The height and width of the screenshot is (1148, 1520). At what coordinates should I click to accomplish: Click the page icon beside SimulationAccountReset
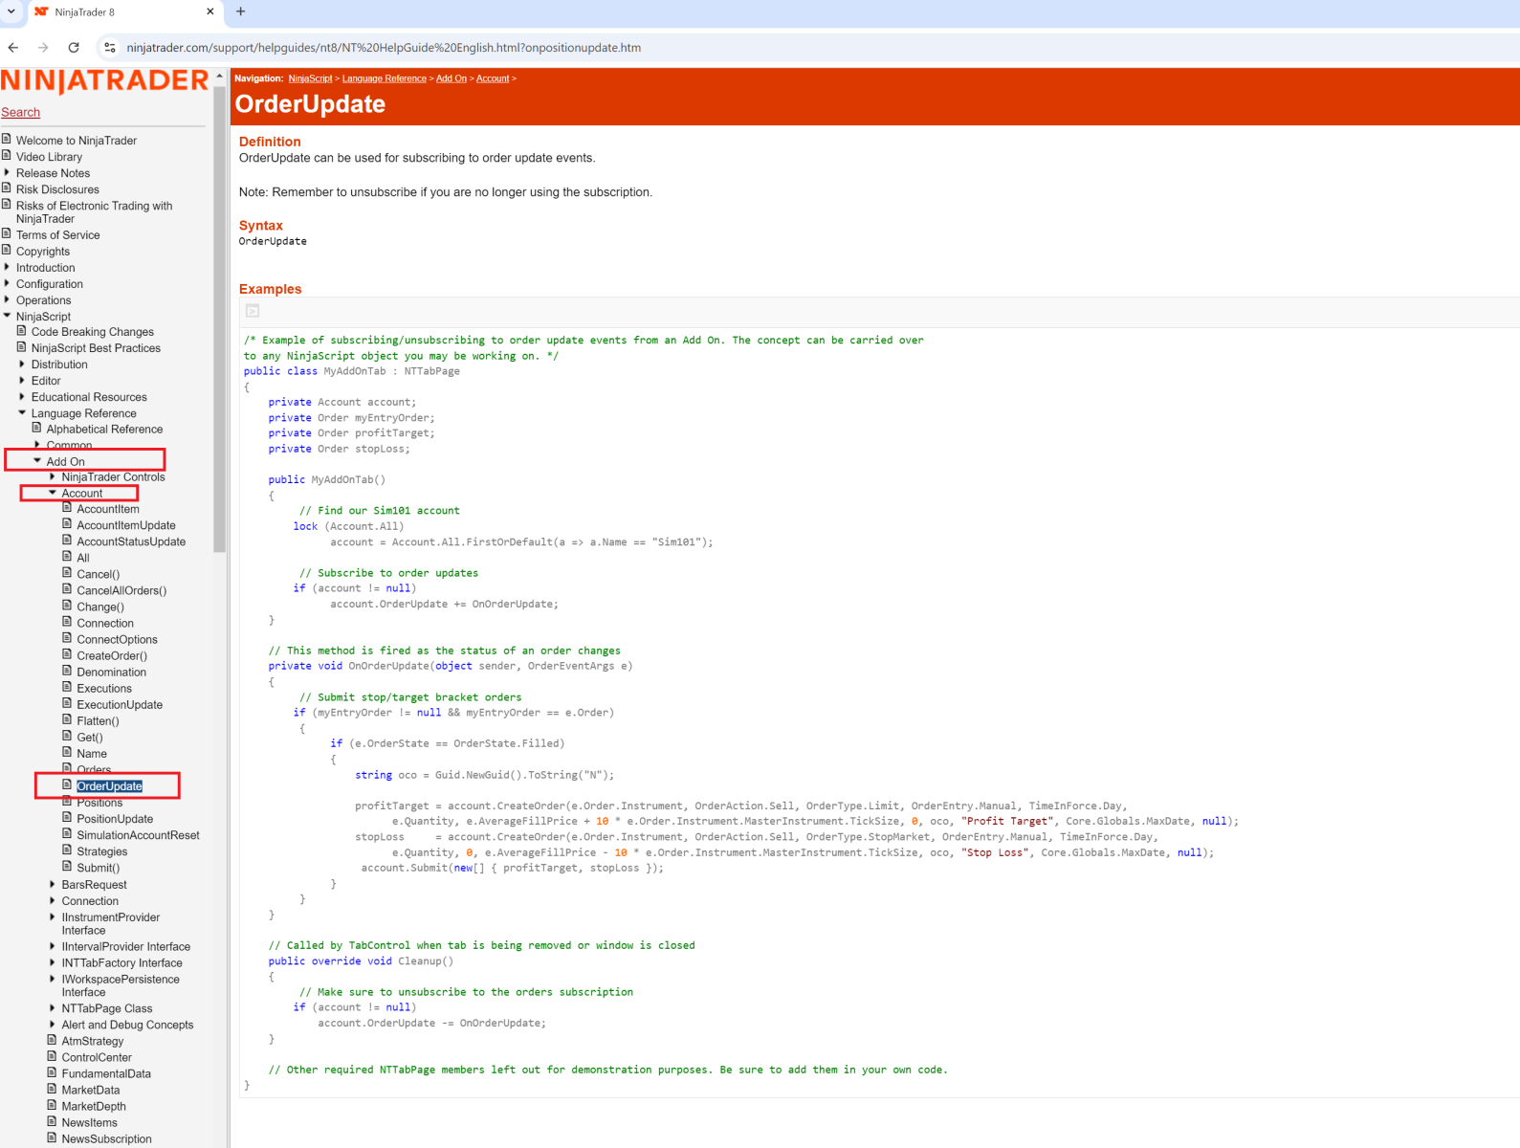(x=68, y=834)
